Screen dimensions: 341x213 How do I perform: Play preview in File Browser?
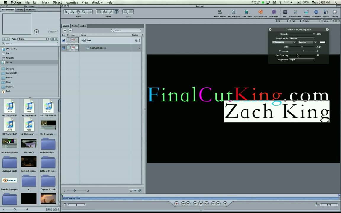click(36, 32)
